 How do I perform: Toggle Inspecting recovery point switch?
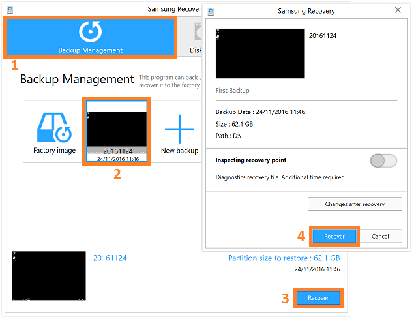(383, 160)
